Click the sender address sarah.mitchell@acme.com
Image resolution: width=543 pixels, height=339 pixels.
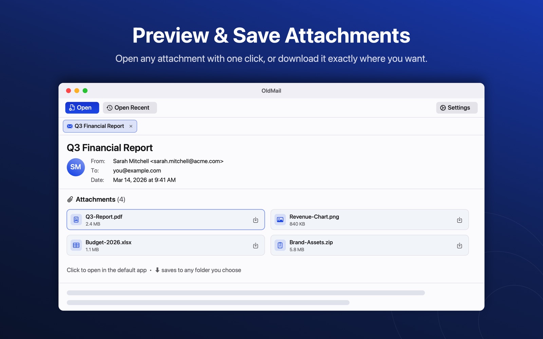pos(187,161)
